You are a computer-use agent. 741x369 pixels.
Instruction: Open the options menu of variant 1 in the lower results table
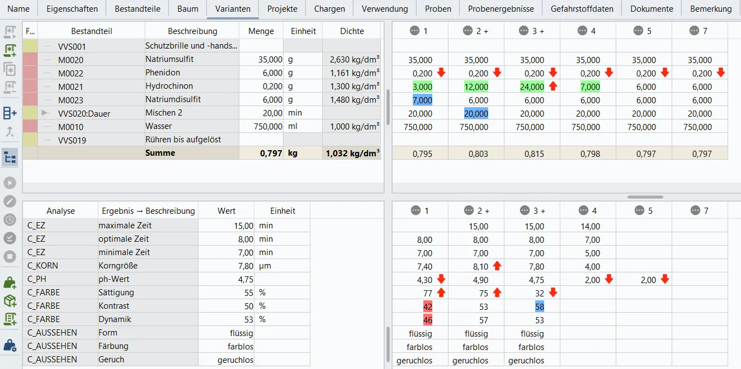click(x=415, y=210)
